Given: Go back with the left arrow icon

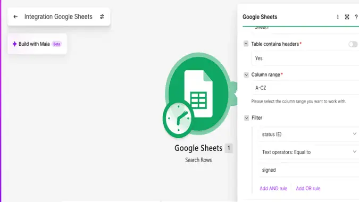Looking at the screenshot, I should click(x=15, y=16).
